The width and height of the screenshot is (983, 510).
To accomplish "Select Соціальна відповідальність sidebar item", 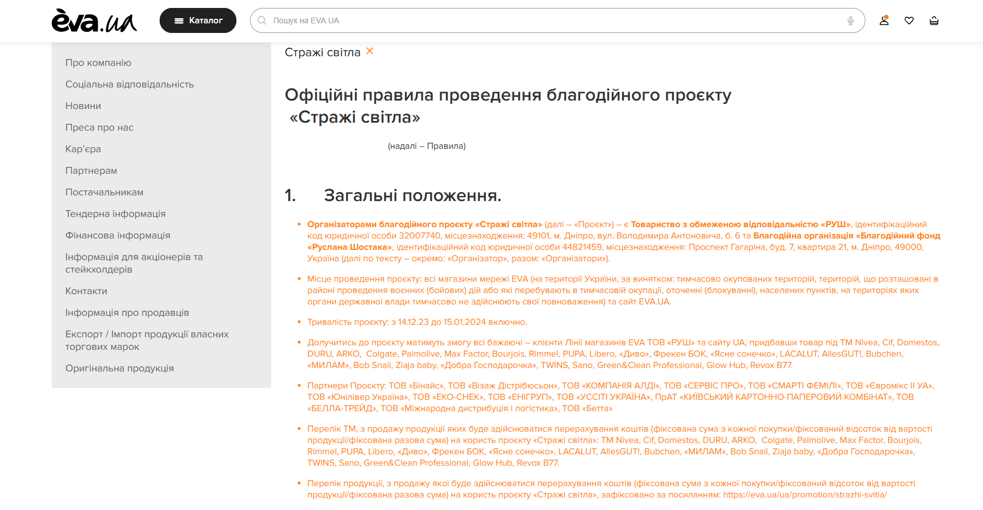I will click(x=130, y=84).
